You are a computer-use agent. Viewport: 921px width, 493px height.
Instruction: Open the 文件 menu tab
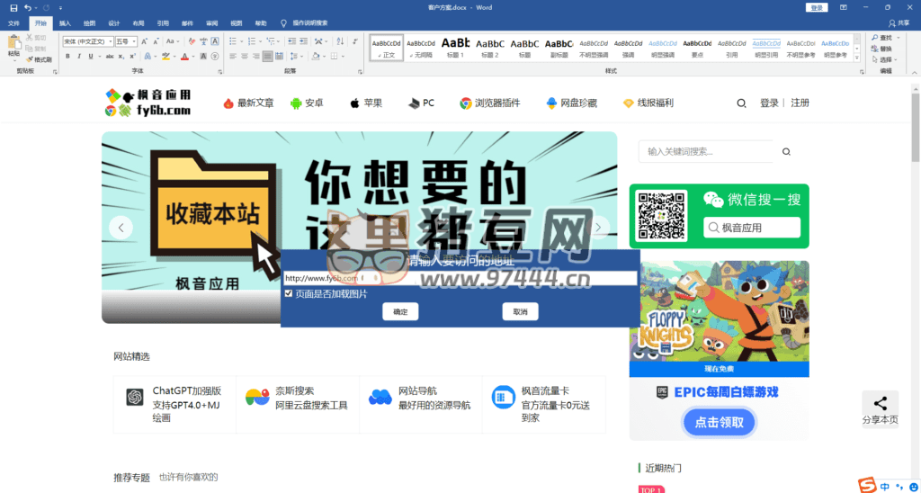(x=13, y=22)
